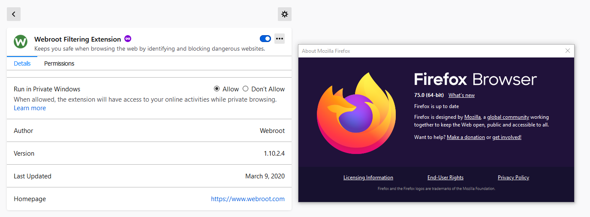Go back with the left arrow button

point(14,14)
